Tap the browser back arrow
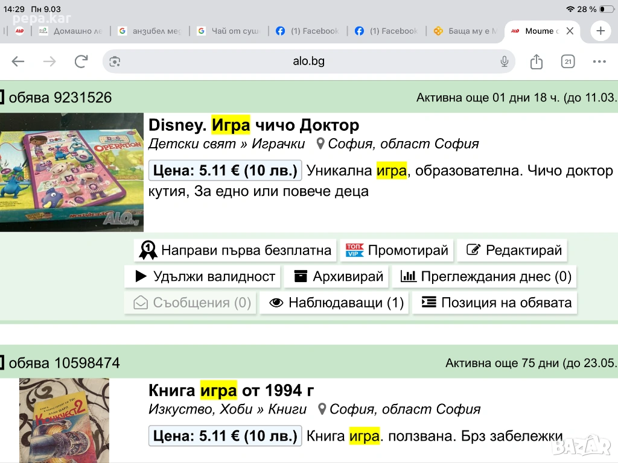This screenshot has width=618, height=463. [x=18, y=61]
